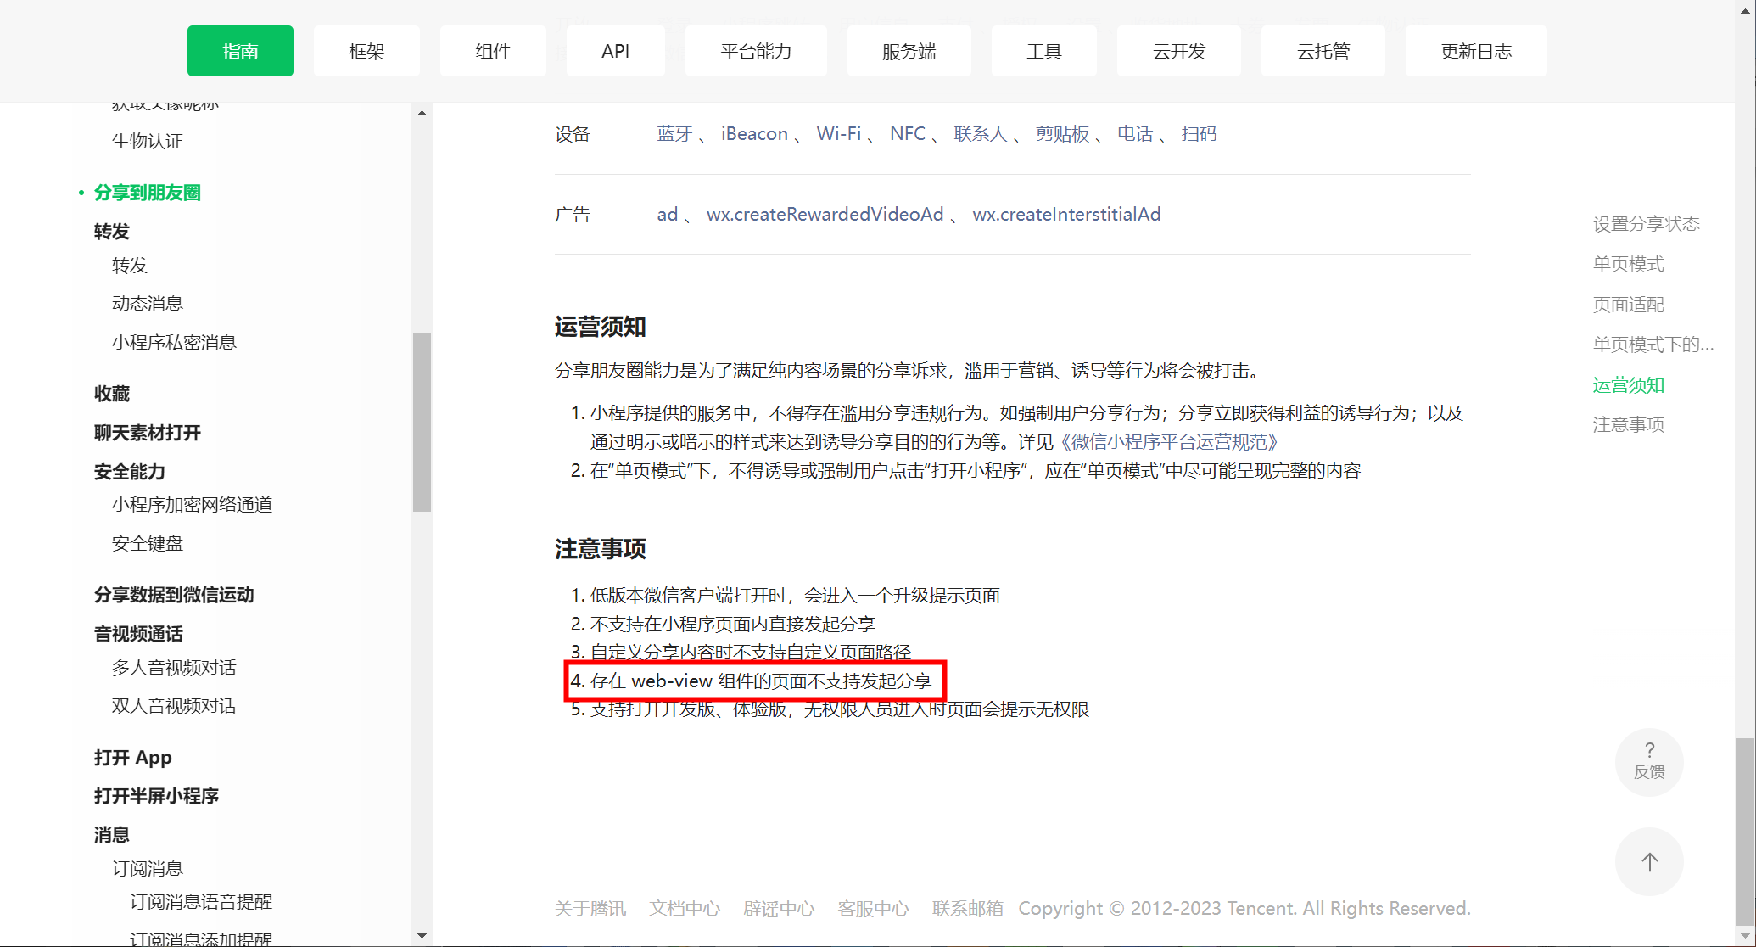Image resolution: width=1756 pixels, height=947 pixels.
Task: Open the wx.createRewardedVideoAd link
Action: [825, 215]
